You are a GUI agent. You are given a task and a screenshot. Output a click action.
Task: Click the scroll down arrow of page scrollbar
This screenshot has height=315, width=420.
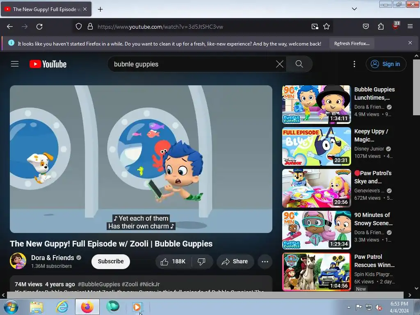pyautogui.click(x=416, y=288)
